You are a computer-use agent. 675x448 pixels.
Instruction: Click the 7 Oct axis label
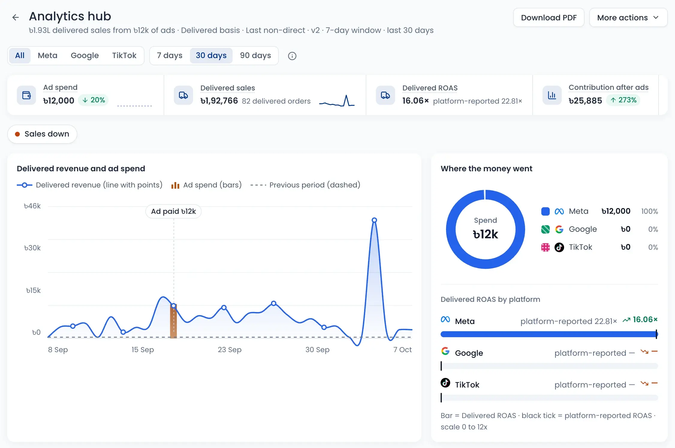point(402,350)
